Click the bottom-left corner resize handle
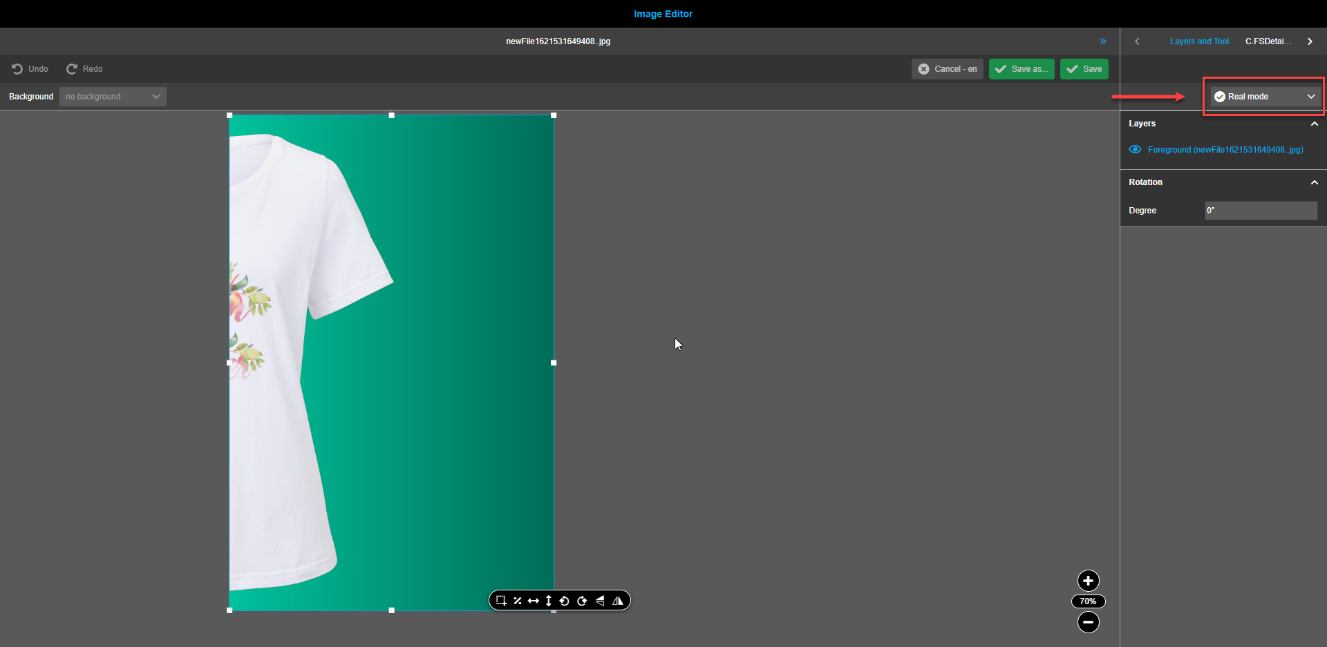1327x647 pixels. pyautogui.click(x=229, y=610)
